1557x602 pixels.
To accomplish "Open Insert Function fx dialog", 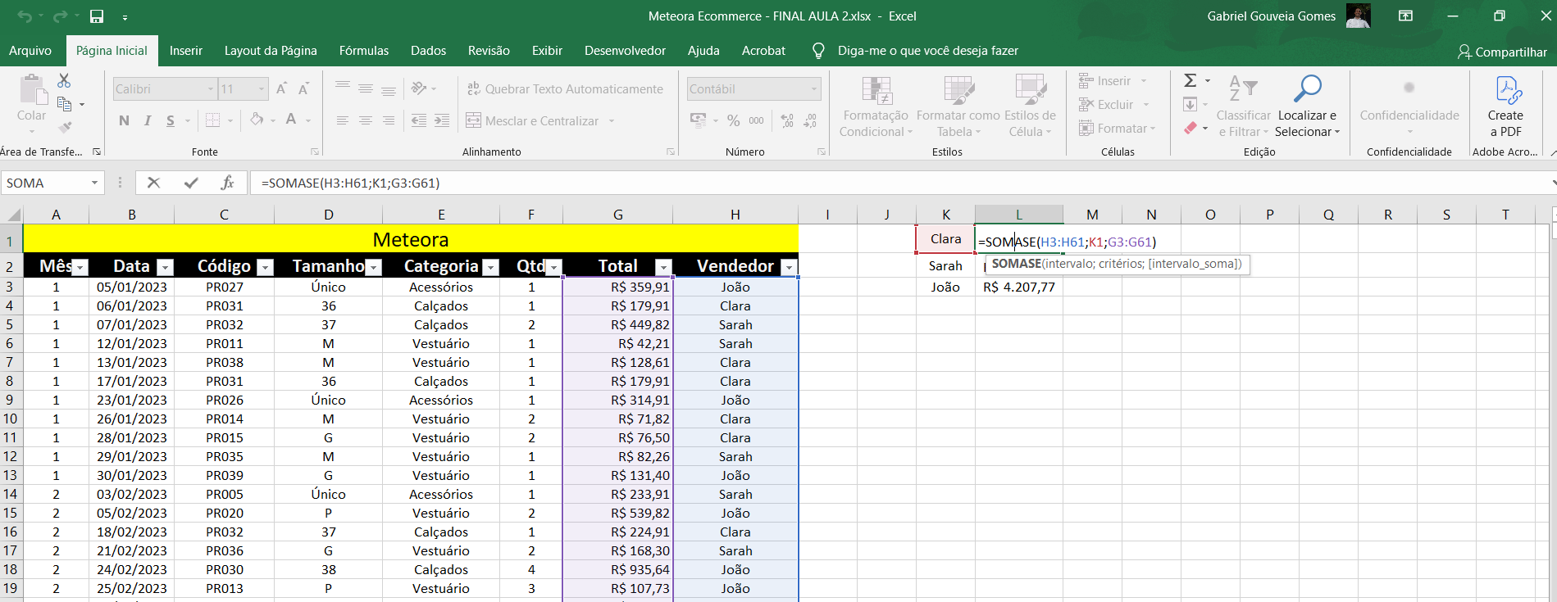I will click(x=227, y=183).
